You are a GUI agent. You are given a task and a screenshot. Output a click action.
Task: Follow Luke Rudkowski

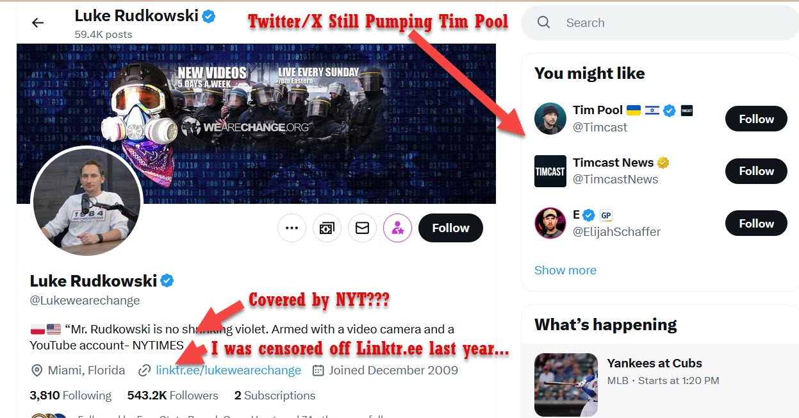pyautogui.click(x=450, y=228)
